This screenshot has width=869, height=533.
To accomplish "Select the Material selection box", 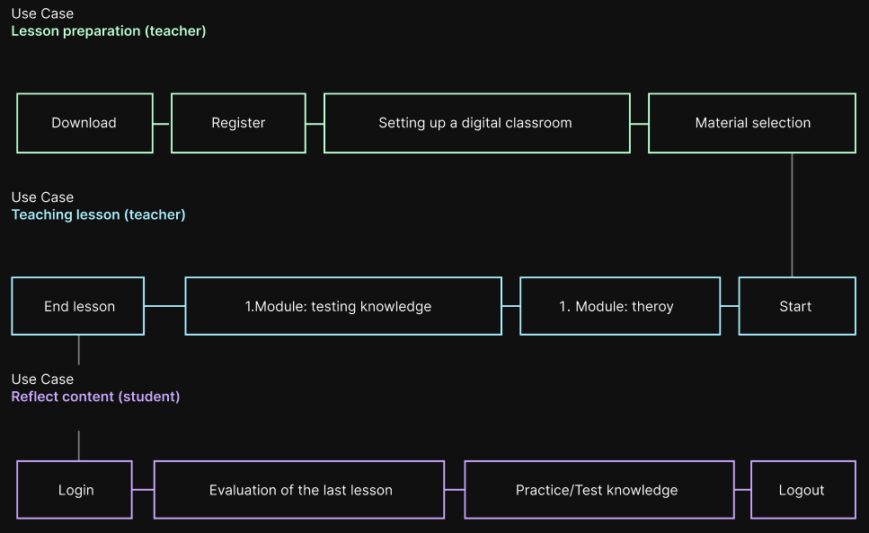I will point(752,123).
